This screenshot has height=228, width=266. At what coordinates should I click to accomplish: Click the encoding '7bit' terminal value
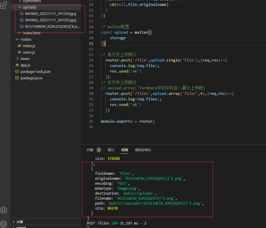point(122,184)
